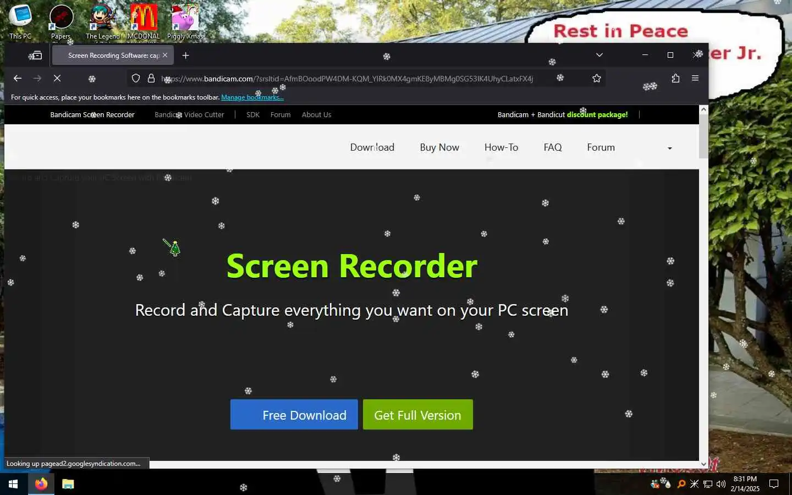Open the network tray icon
The image size is (792, 495).
[x=708, y=484]
